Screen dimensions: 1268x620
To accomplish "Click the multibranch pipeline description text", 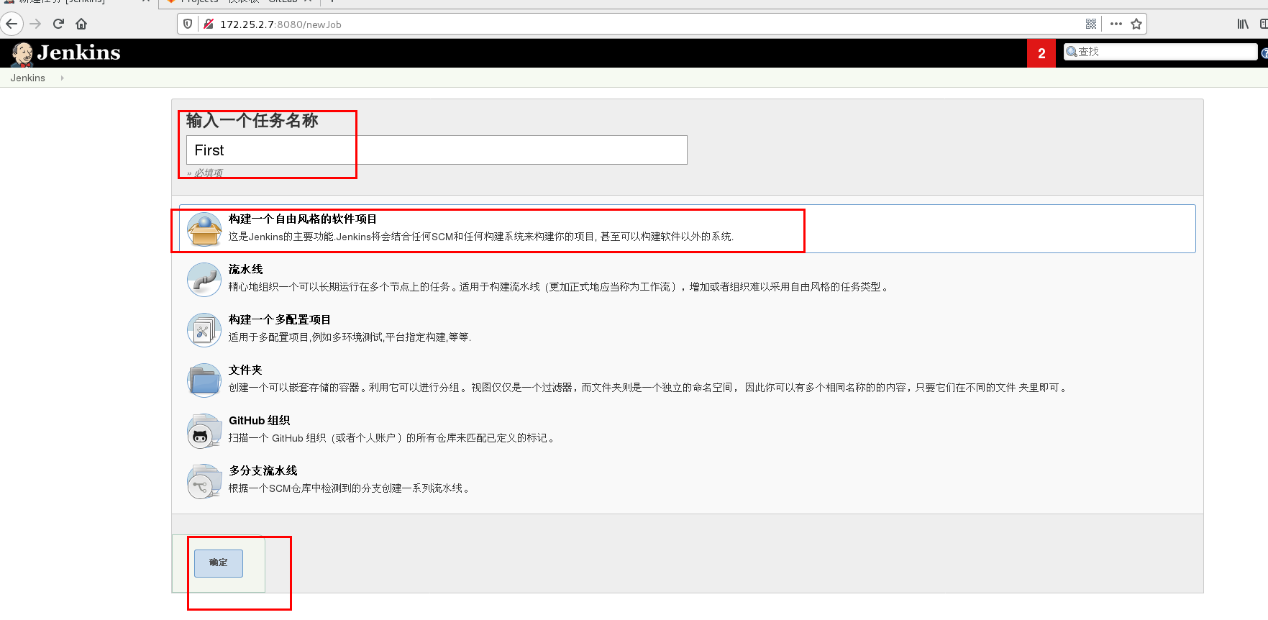I will 350,488.
